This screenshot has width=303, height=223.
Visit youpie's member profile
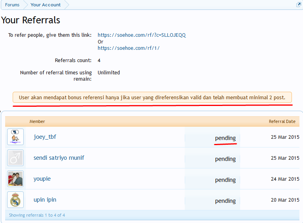[x=42, y=179]
